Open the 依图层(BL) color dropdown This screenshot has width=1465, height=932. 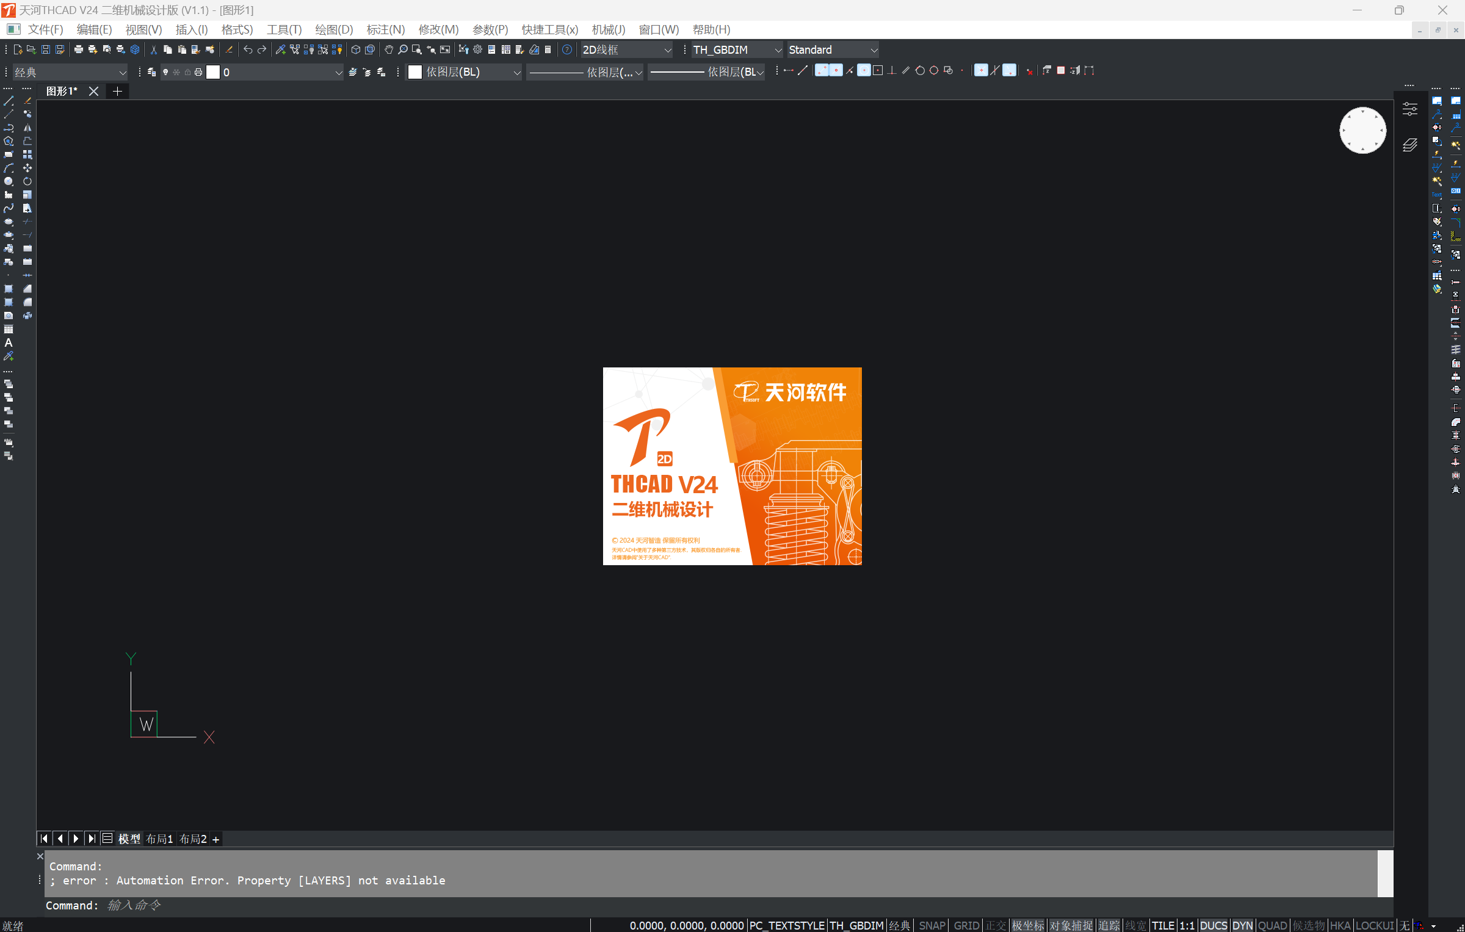[x=464, y=72]
